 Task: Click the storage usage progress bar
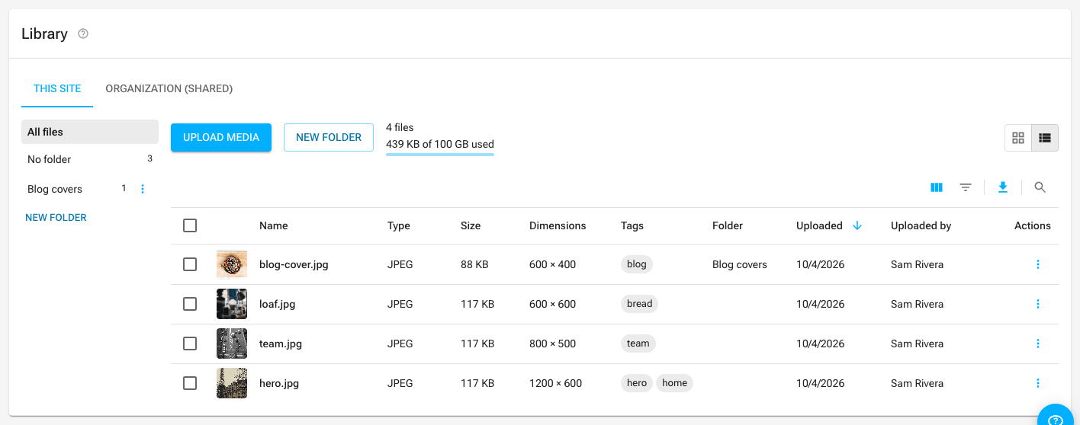coord(440,154)
